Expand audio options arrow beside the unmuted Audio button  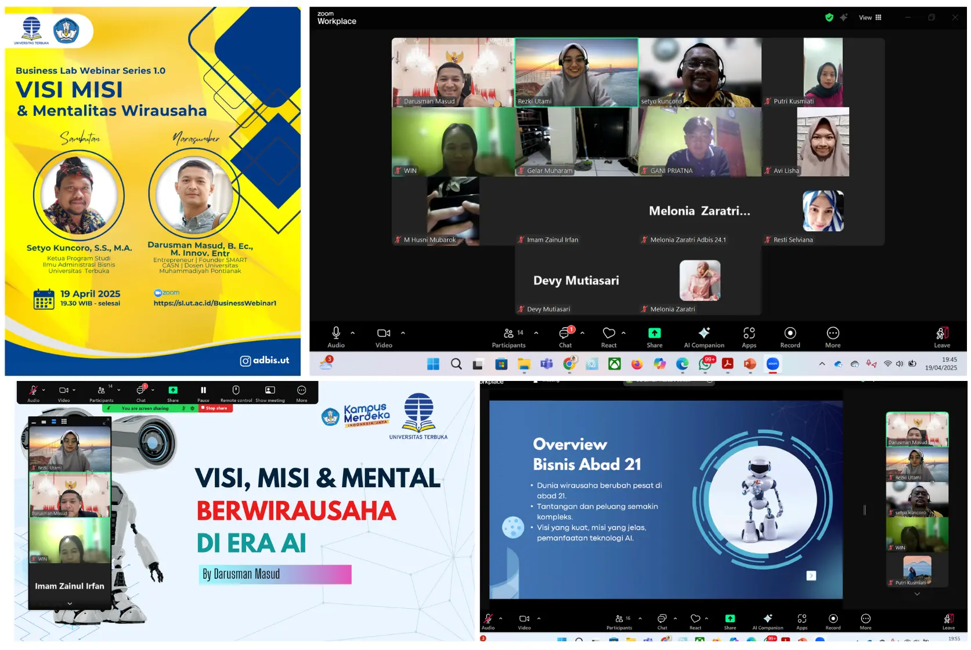click(352, 333)
